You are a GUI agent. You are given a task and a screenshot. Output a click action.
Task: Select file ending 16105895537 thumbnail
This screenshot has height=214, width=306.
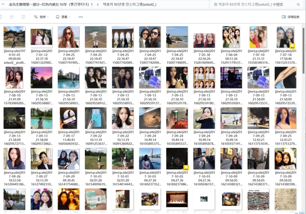coord(177,118)
